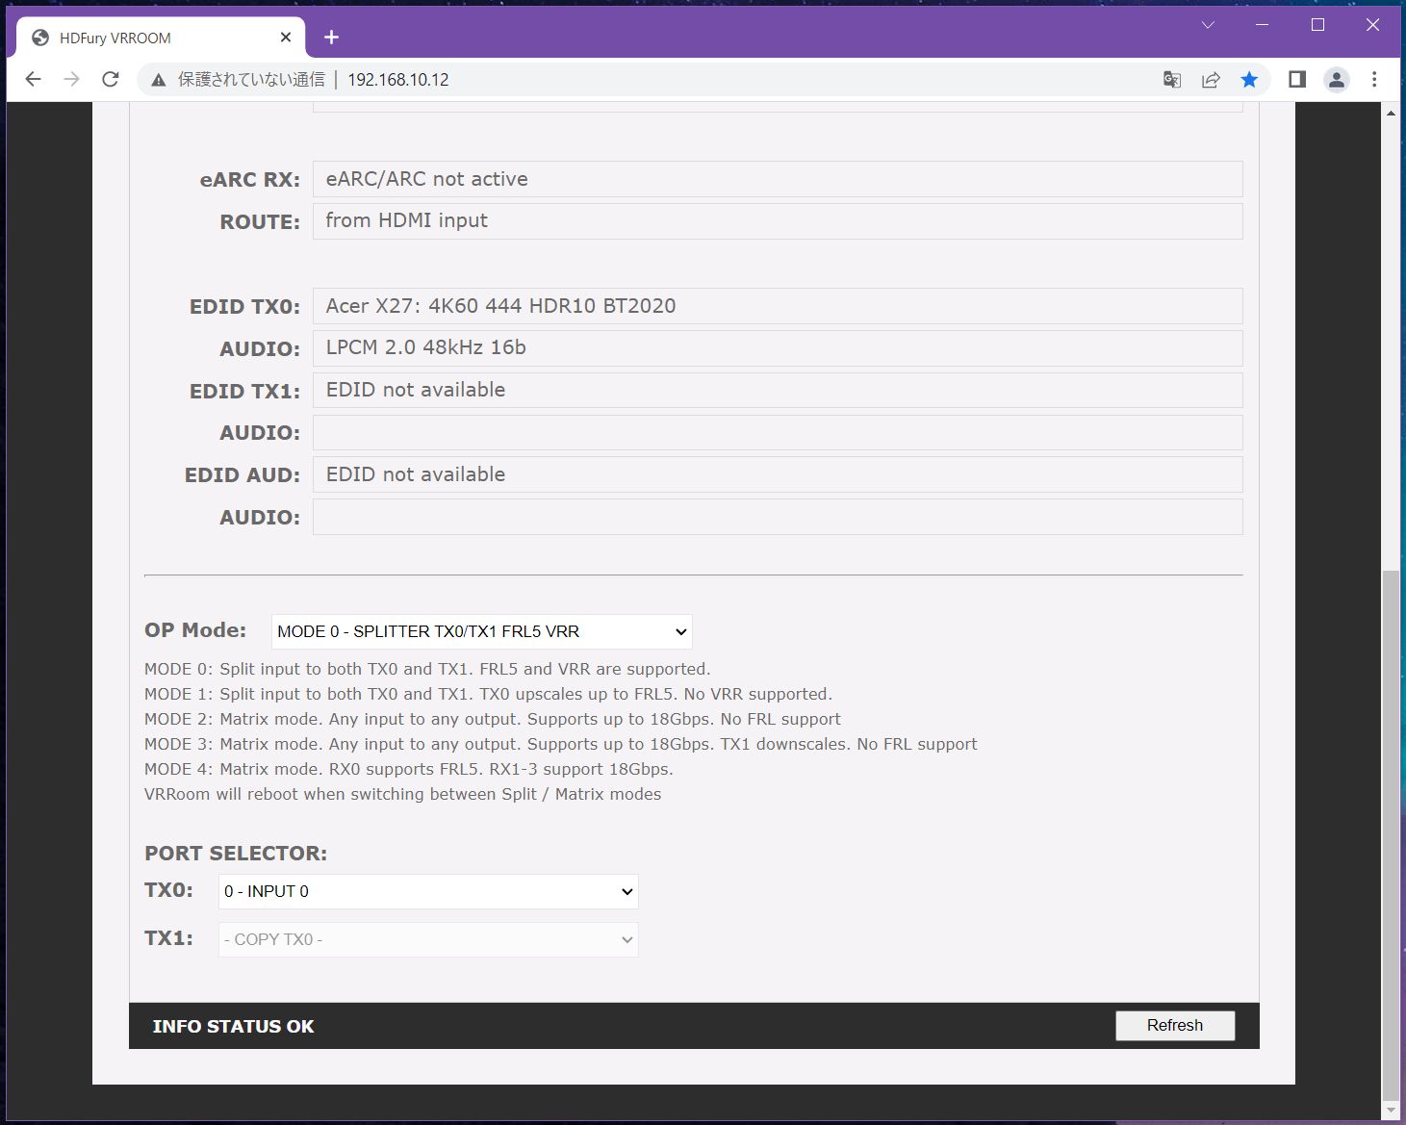Share this page via share icon
Image resolution: width=1406 pixels, height=1125 pixels.
[1211, 80]
